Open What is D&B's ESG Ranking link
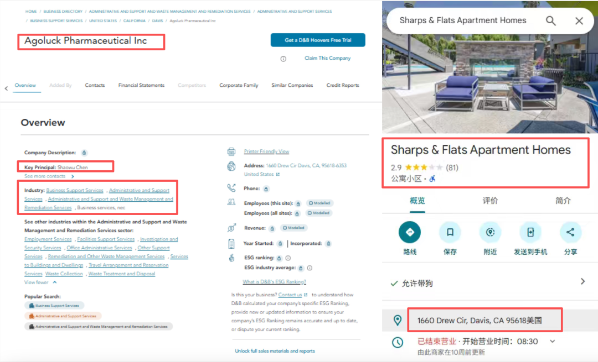 pos(274,282)
